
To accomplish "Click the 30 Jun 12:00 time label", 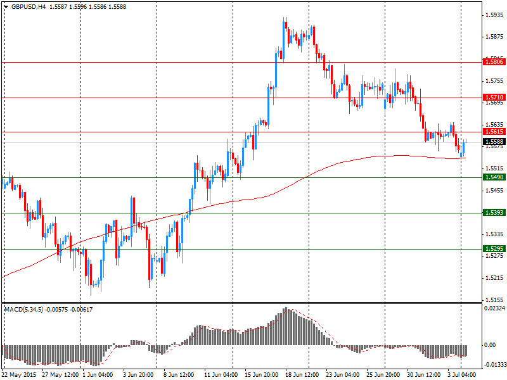I will click(423, 375).
